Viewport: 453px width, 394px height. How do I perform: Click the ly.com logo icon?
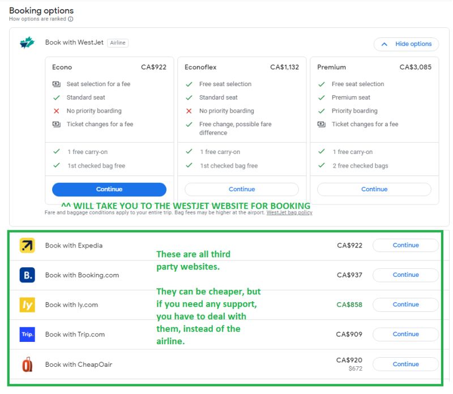[x=27, y=305]
